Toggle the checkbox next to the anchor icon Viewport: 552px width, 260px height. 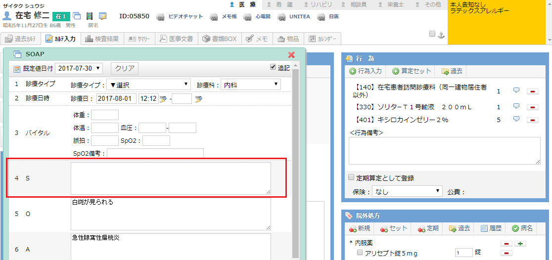tap(432, 34)
